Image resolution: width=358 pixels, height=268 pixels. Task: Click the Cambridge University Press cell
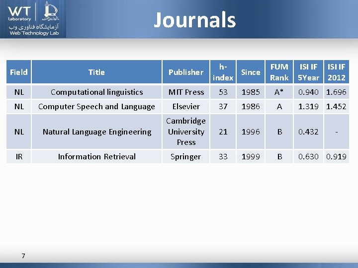[186, 132]
